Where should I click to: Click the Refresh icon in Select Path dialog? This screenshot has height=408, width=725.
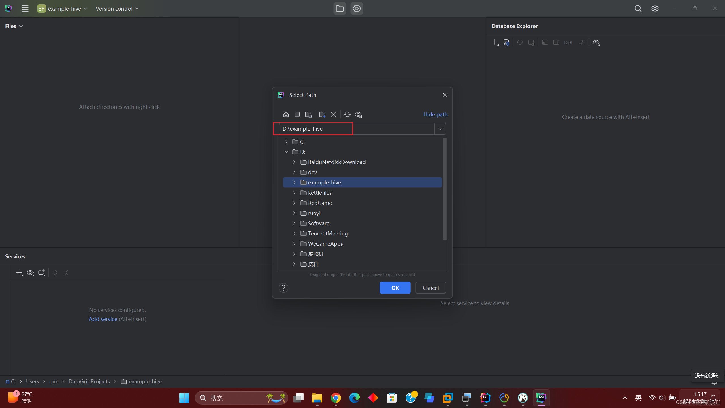[347, 114]
